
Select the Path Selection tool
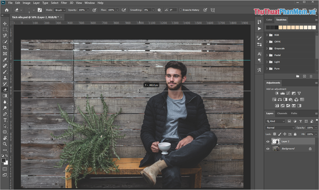5,126
